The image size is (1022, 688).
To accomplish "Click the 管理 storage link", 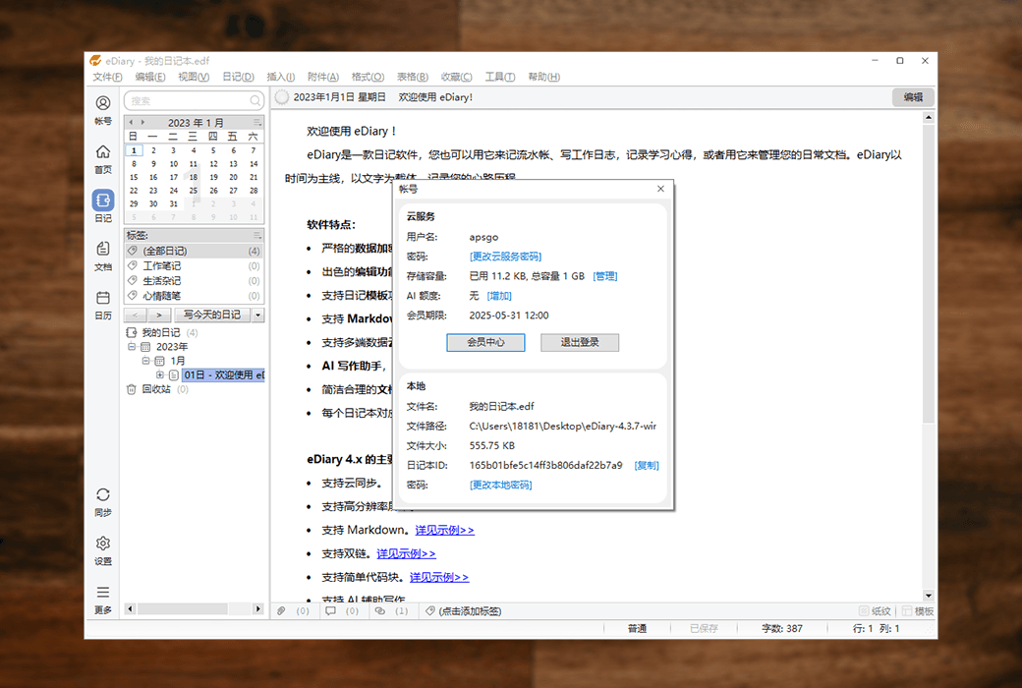I will pyautogui.click(x=605, y=276).
